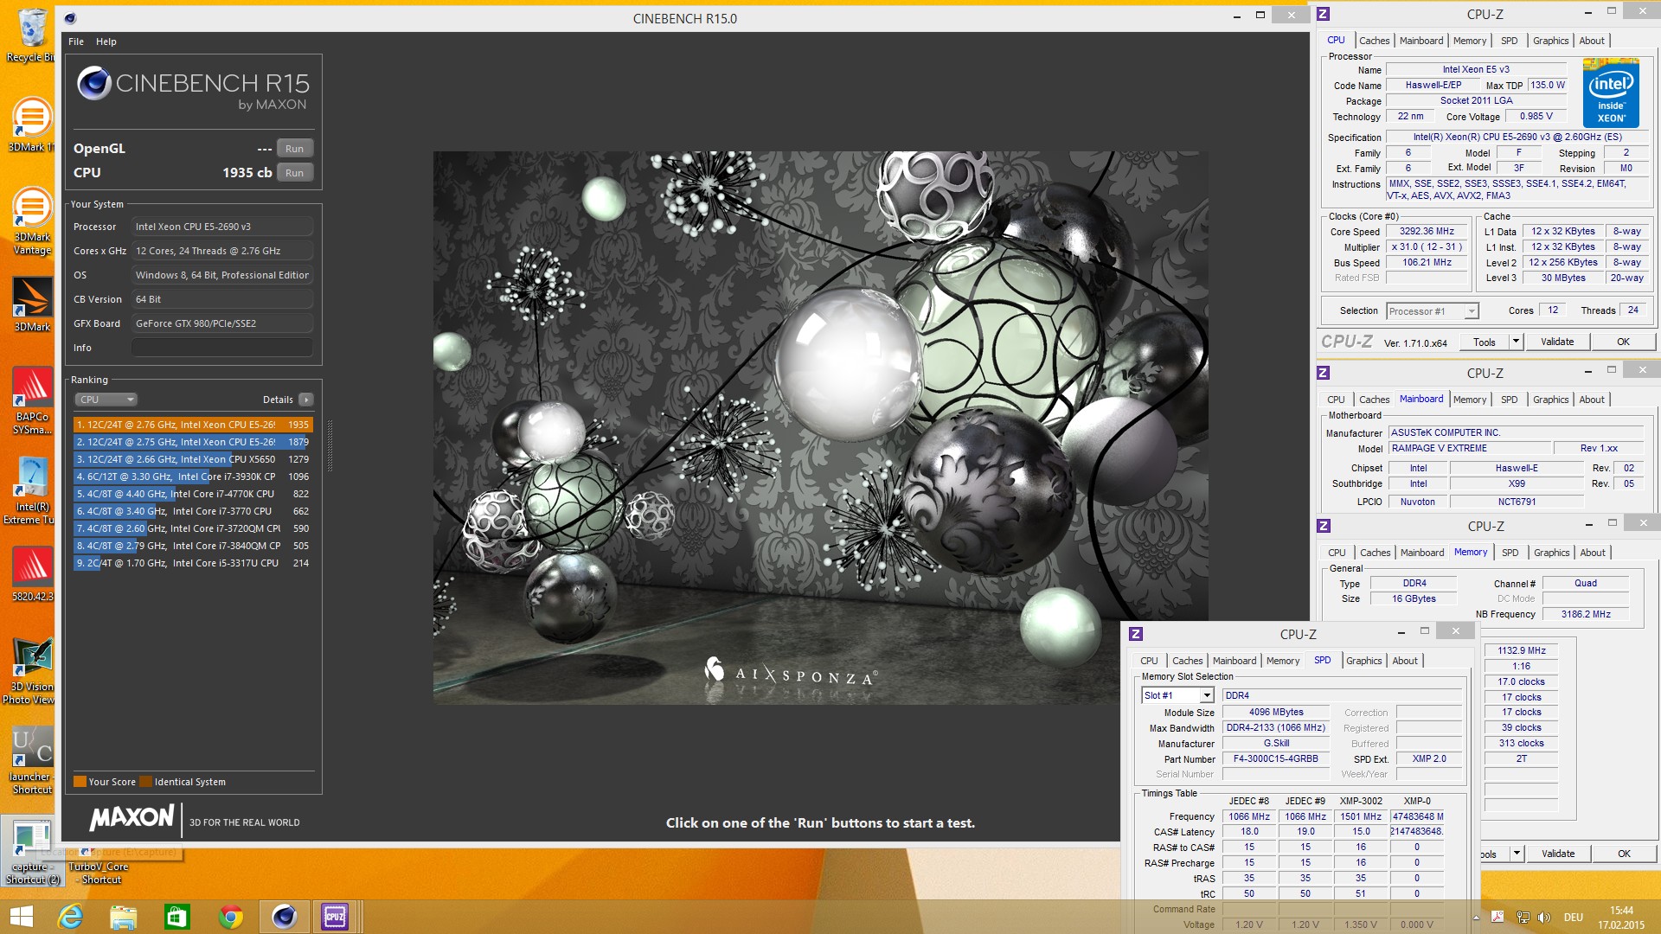Launch Google Chrome from the taskbar
Screen dimensions: 1661x934
click(230, 917)
